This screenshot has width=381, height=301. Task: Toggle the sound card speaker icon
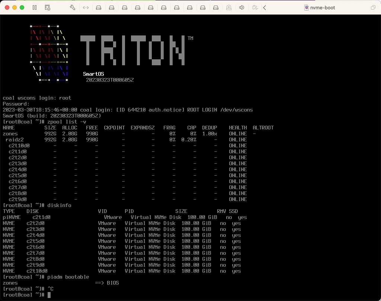[x=241, y=7]
